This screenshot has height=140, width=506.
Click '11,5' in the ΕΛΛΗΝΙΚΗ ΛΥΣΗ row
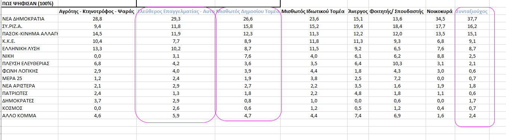(x=314, y=49)
